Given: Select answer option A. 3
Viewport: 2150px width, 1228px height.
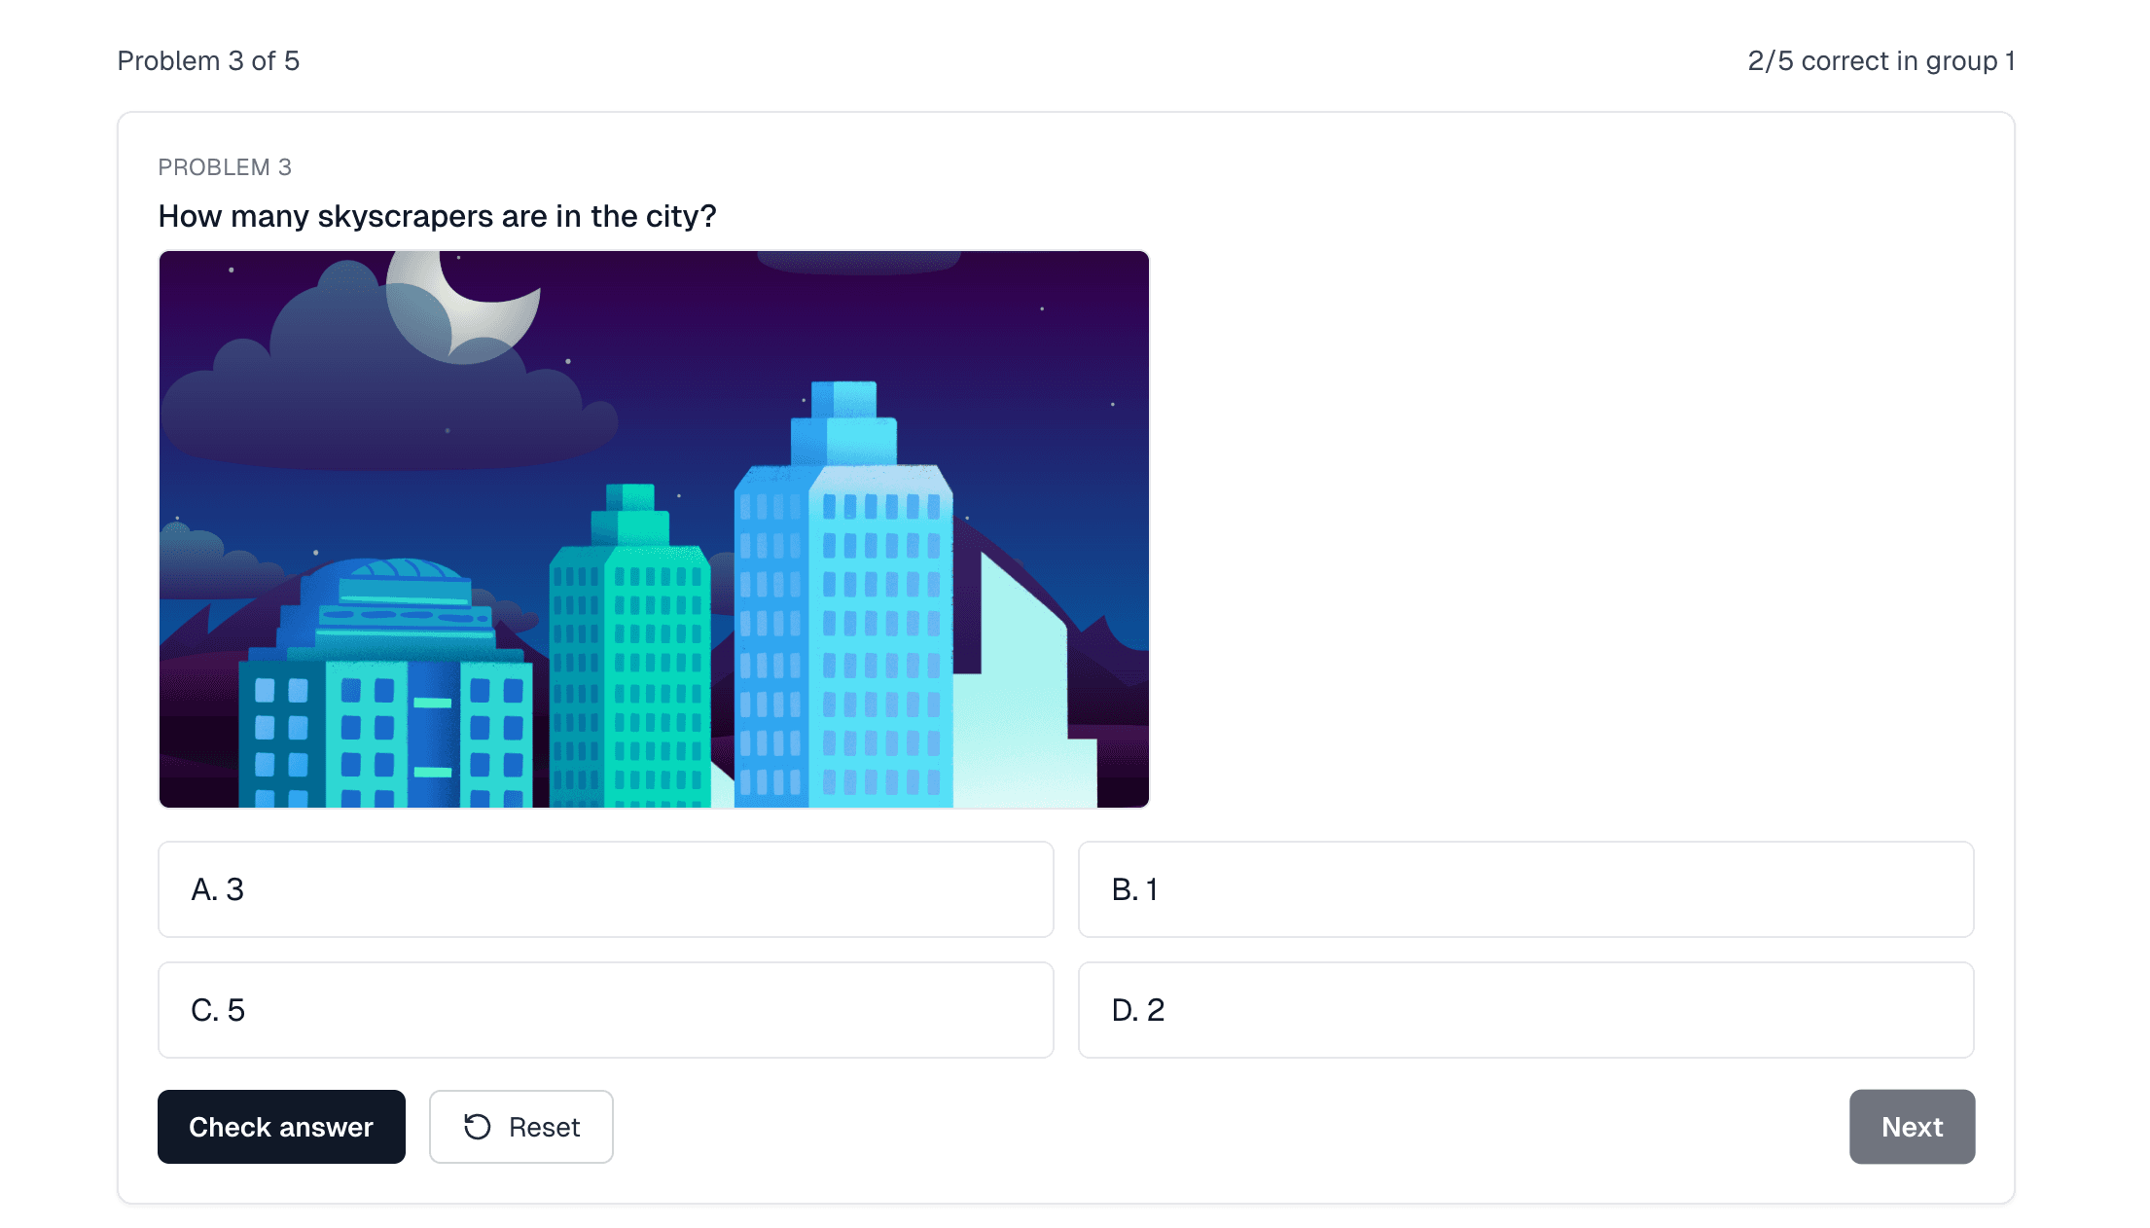Looking at the screenshot, I should [605, 889].
